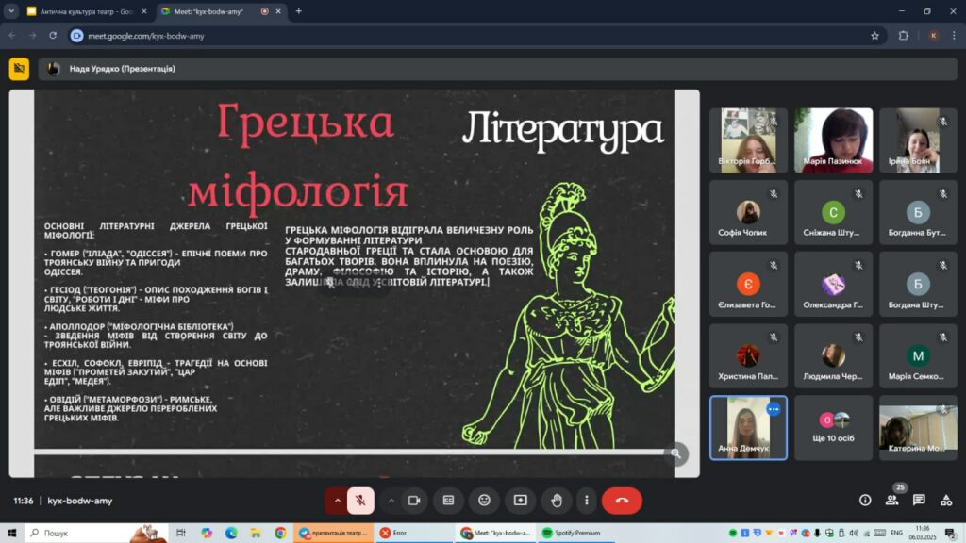Open options on Анна Демчук tile
Image resolution: width=966 pixels, height=543 pixels.
tap(774, 409)
